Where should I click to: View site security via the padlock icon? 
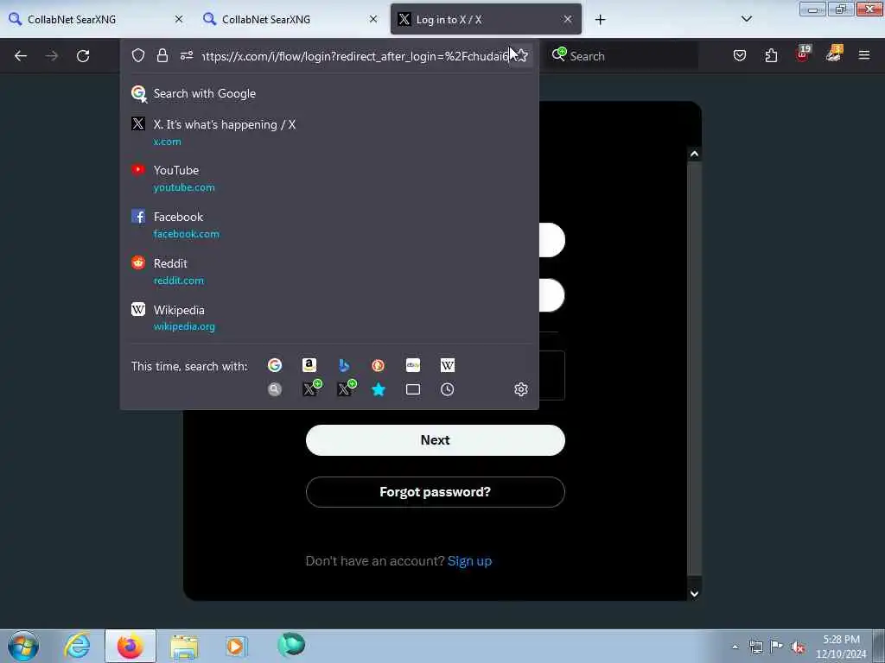tap(162, 56)
